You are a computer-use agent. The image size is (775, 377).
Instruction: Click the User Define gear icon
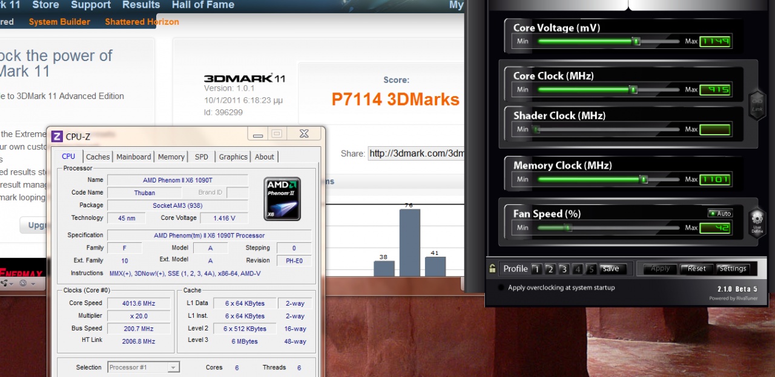coord(757,221)
